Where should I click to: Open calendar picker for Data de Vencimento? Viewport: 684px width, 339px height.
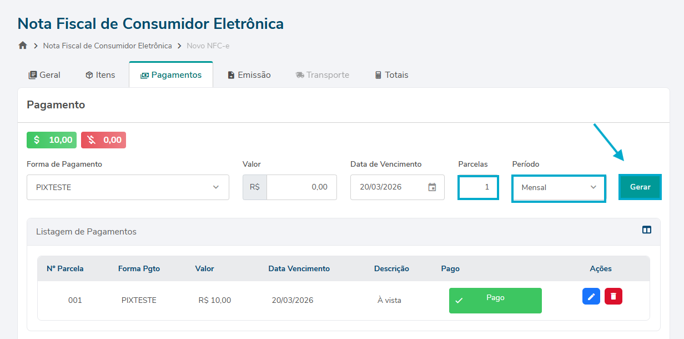pos(432,187)
